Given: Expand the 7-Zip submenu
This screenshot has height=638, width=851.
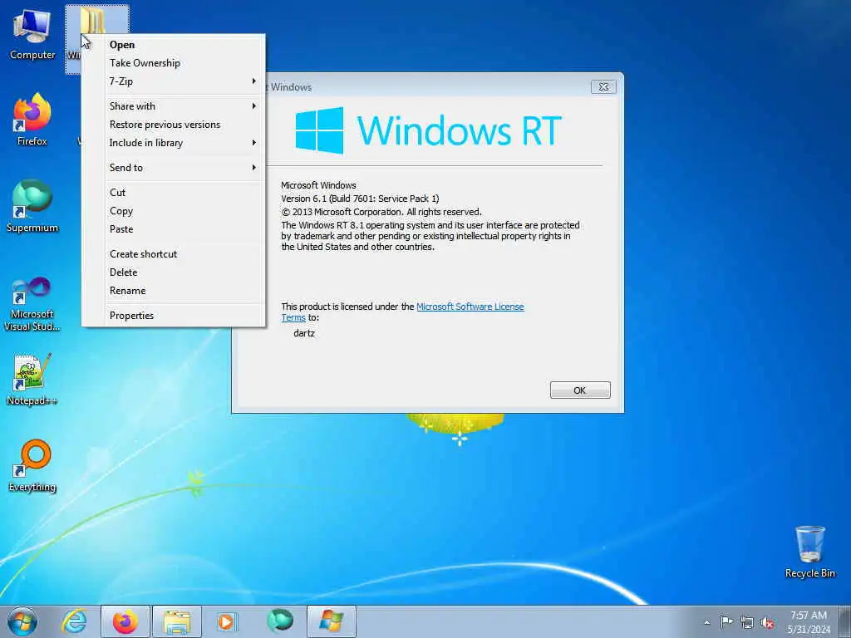Looking at the screenshot, I should coord(174,81).
